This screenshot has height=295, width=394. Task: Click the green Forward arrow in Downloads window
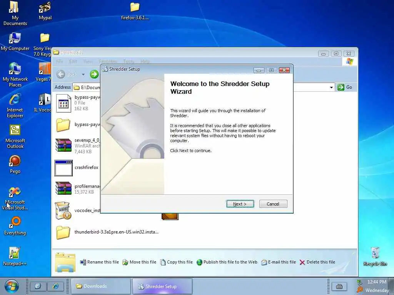(94, 74)
